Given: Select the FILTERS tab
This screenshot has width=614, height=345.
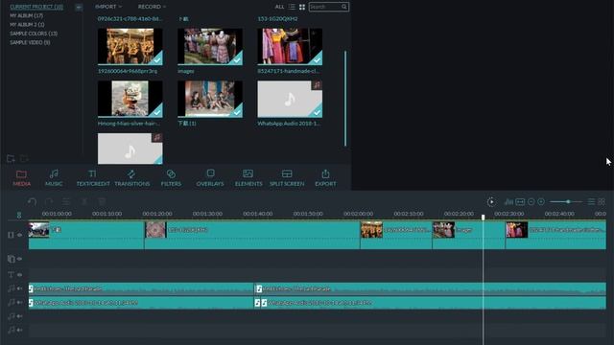Looking at the screenshot, I should 171,178.
